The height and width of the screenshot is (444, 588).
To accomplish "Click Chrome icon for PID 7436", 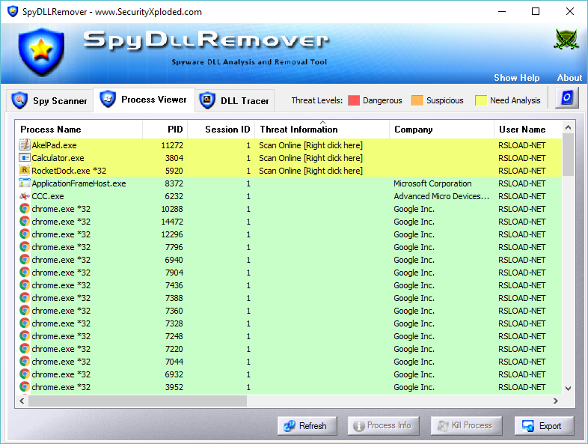I will pyautogui.click(x=25, y=285).
